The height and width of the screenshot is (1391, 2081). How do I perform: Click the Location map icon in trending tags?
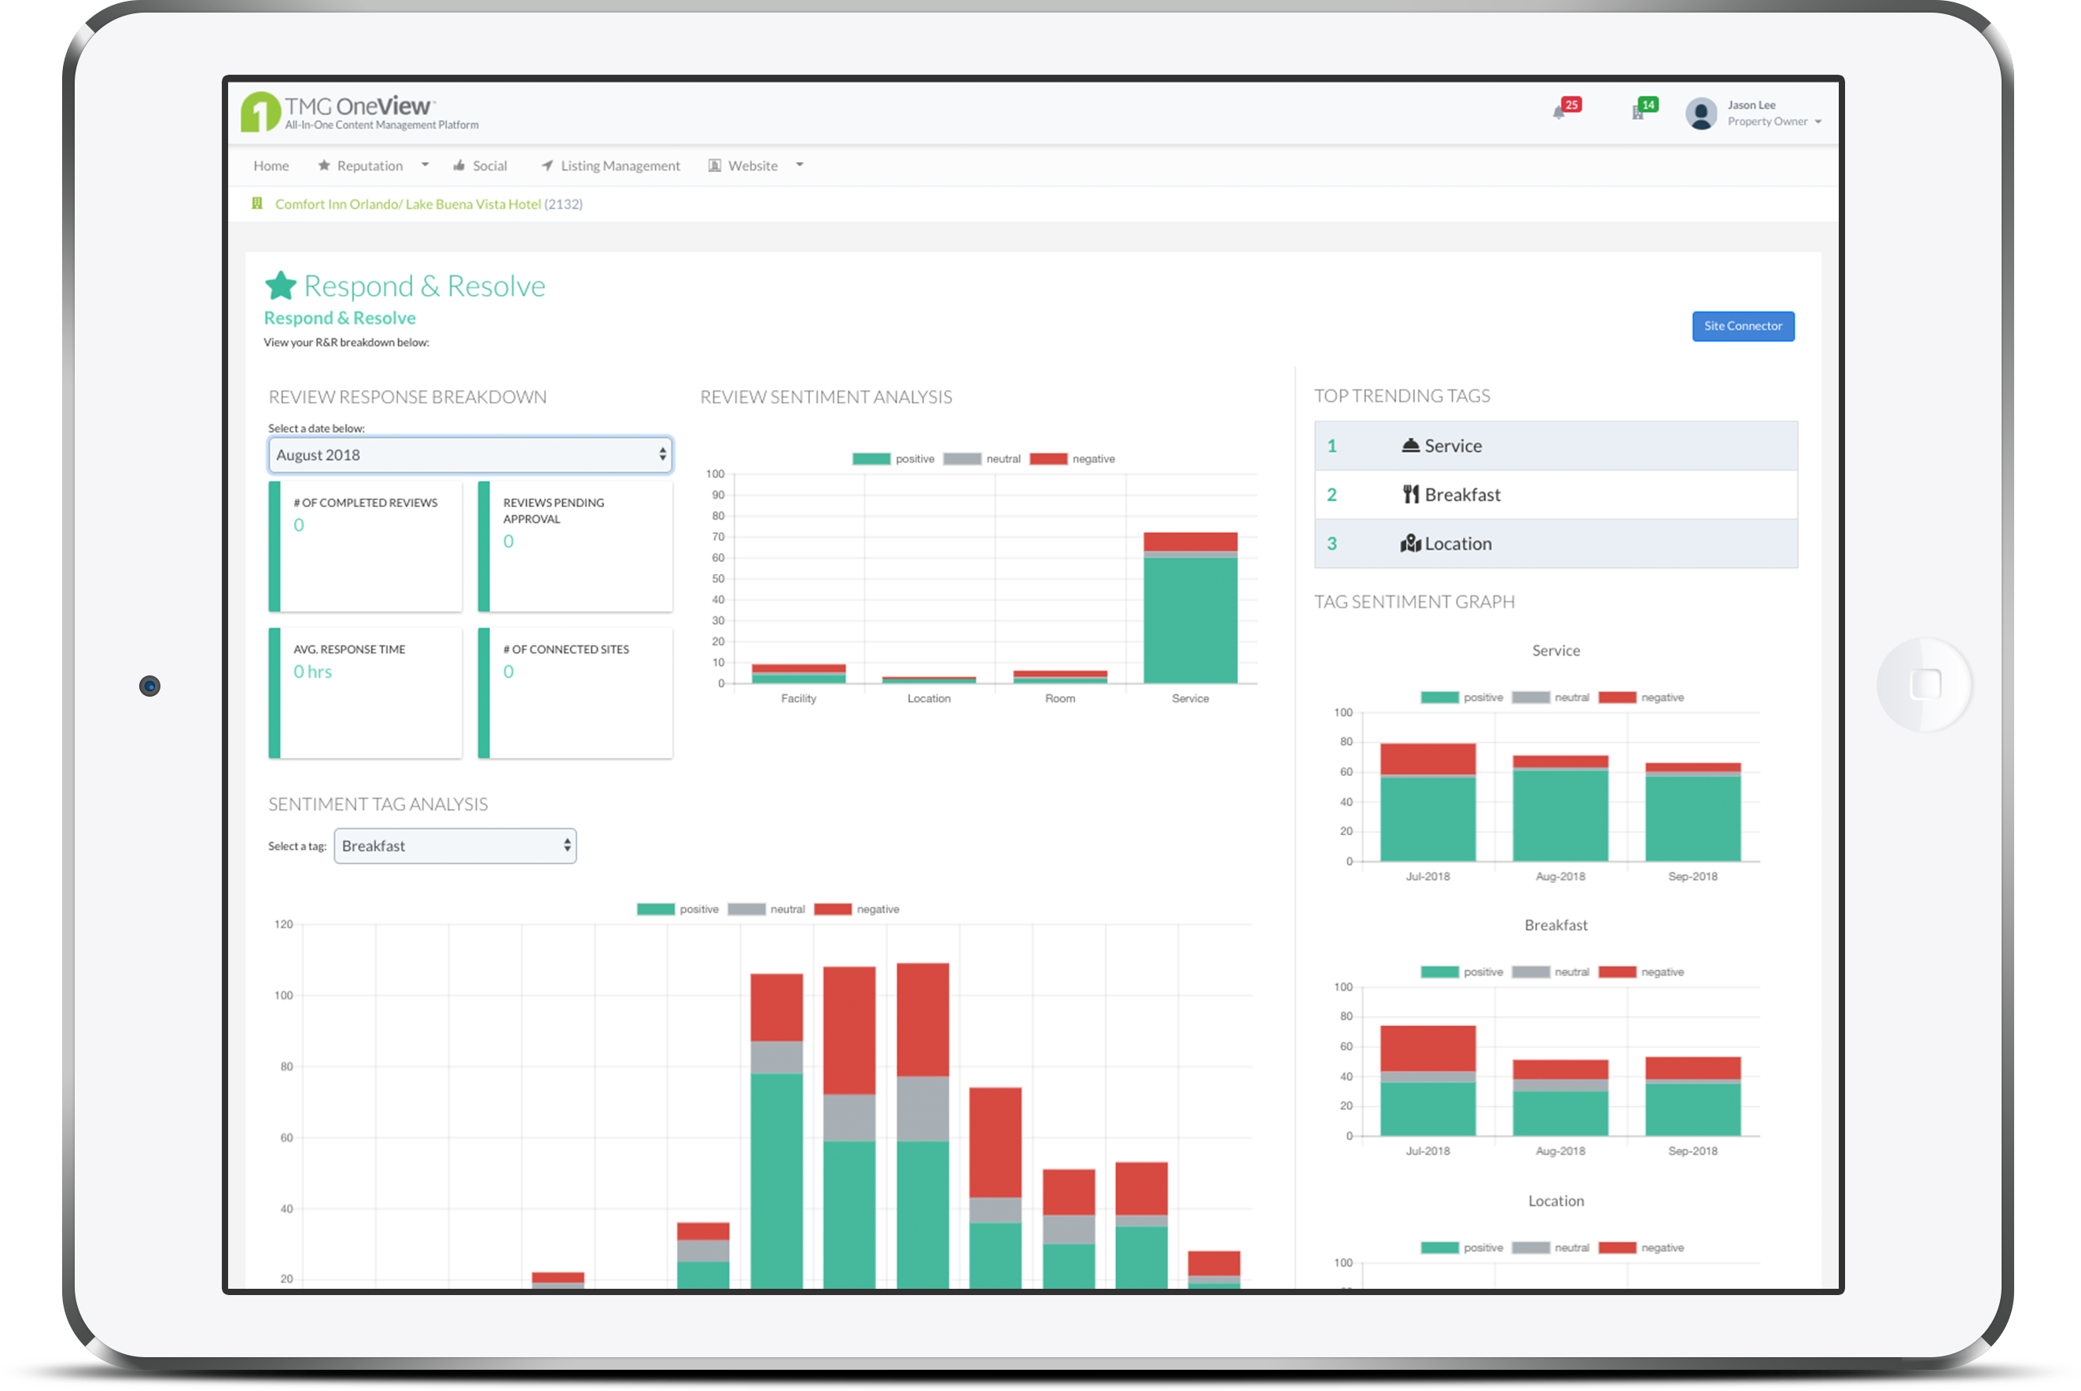(1410, 543)
